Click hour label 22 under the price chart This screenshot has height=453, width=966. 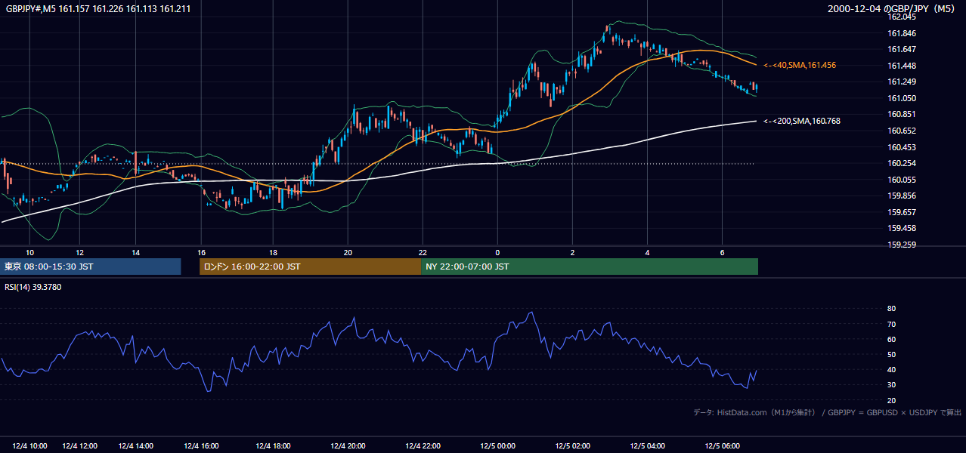coord(423,253)
